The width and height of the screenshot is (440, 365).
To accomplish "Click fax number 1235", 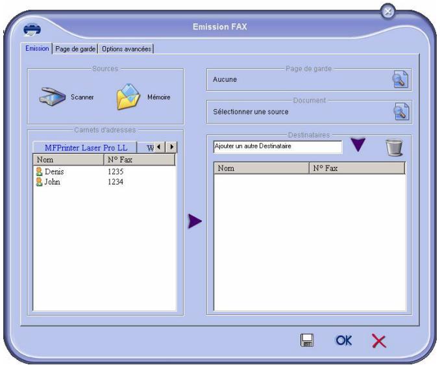I will coord(116,171).
